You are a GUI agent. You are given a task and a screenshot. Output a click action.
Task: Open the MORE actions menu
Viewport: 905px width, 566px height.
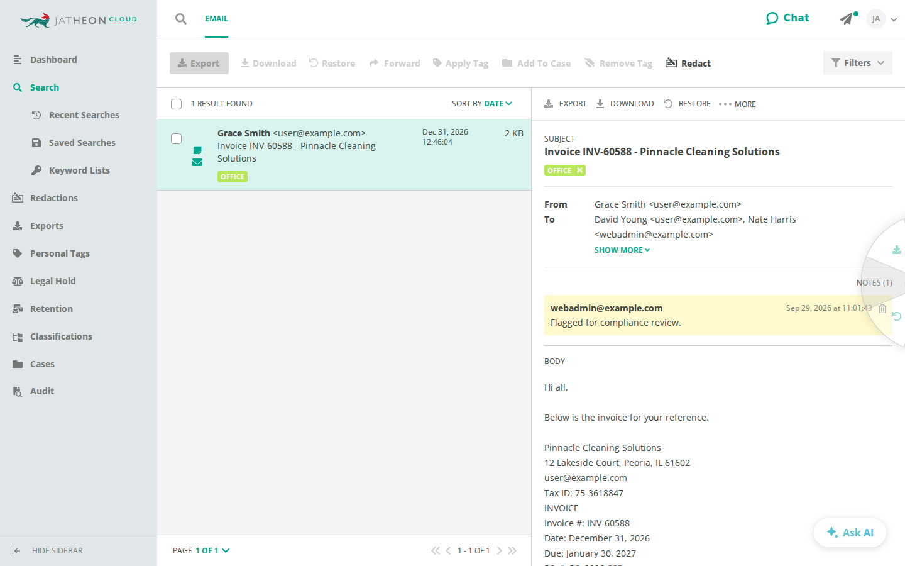point(737,104)
